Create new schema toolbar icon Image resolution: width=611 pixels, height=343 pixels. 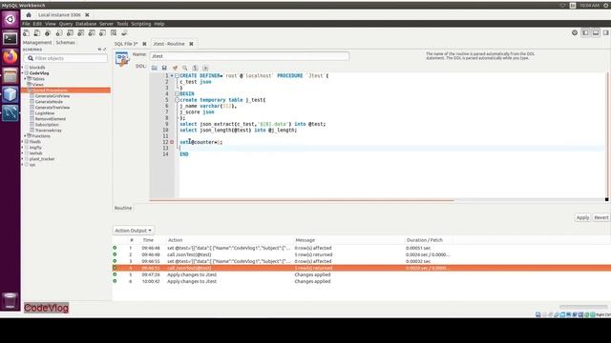pyautogui.click(x=59, y=33)
